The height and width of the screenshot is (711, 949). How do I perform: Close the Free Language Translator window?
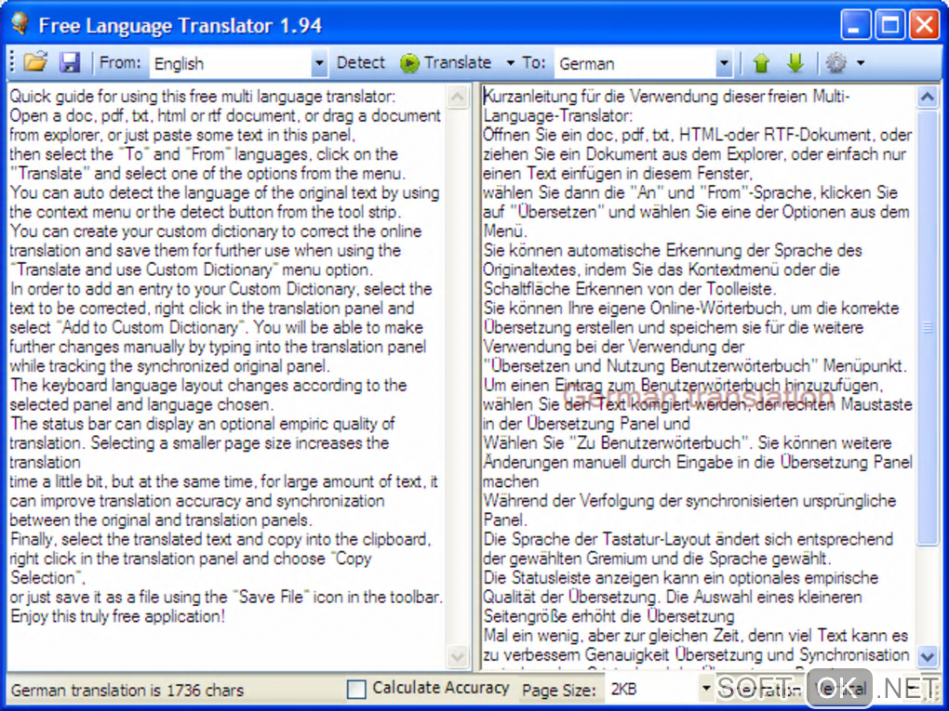pyautogui.click(x=924, y=25)
